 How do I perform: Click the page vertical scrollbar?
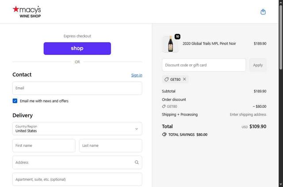pos(280,40)
